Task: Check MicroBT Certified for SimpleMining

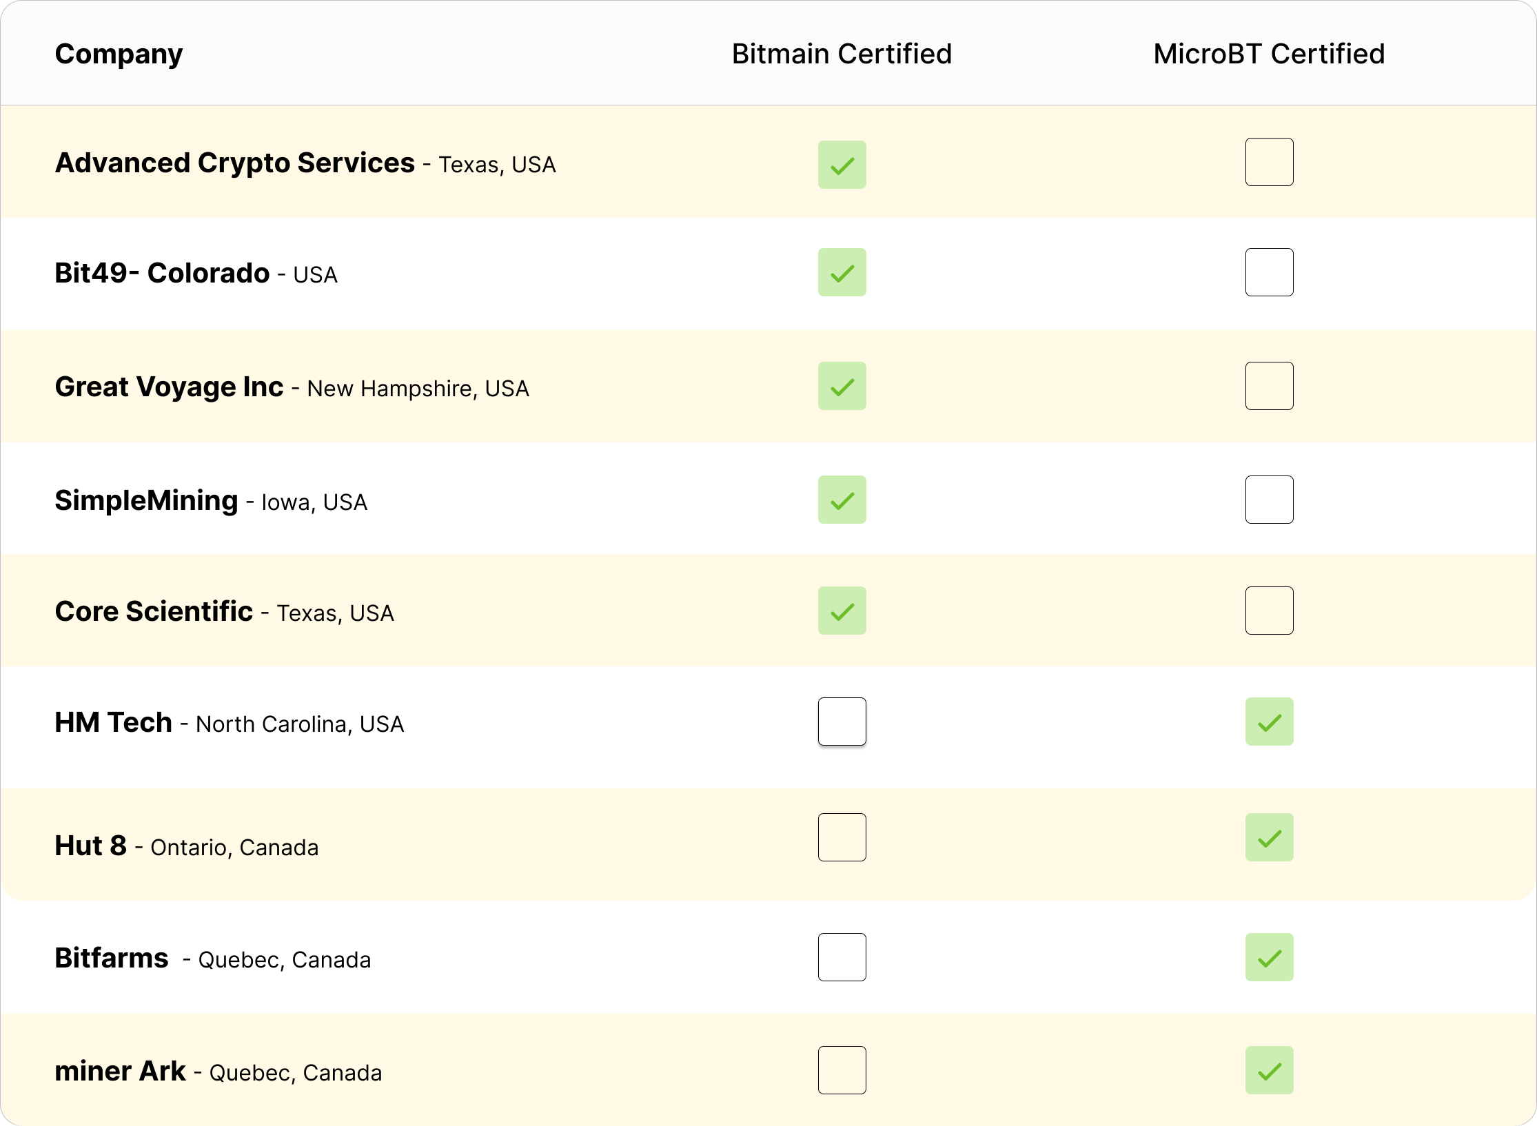Action: [x=1270, y=499]
